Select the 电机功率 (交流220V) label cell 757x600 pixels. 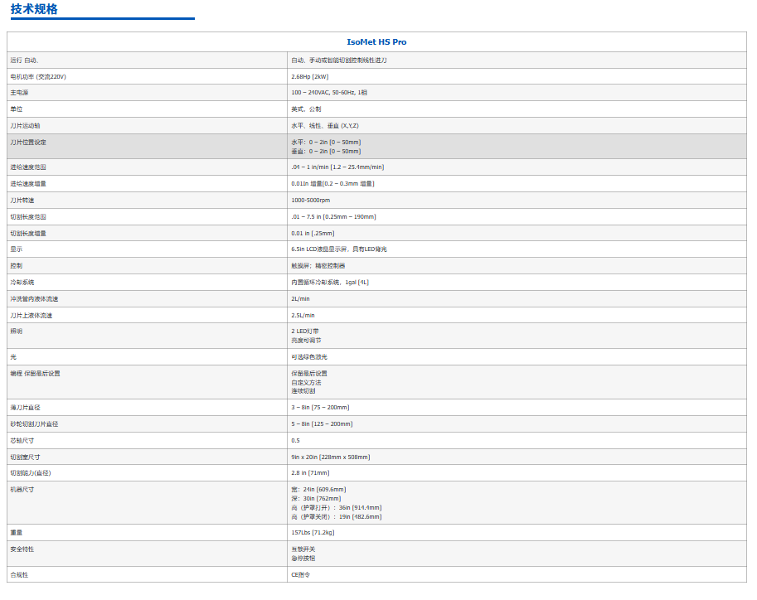38,77
